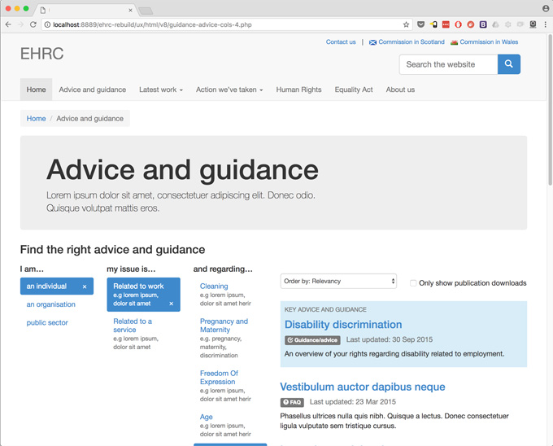The height and width of the screenshot is (446, 553).
Task: Click the browser address bar URL
Action: [152, 24]
